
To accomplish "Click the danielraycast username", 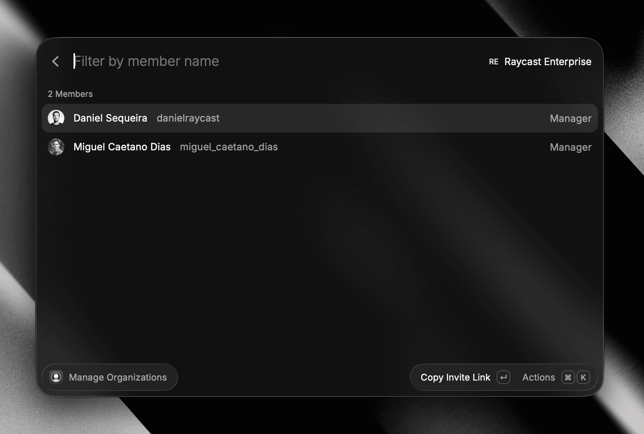I will click(x=188, y=118).
